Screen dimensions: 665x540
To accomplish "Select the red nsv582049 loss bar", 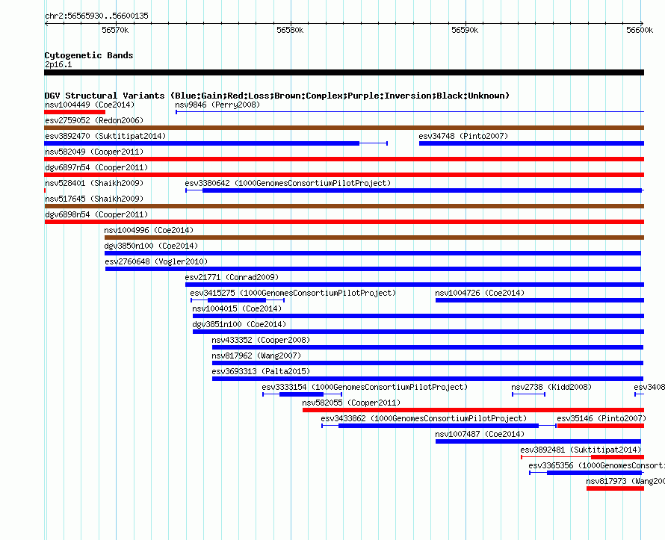I will click(344, 159).
